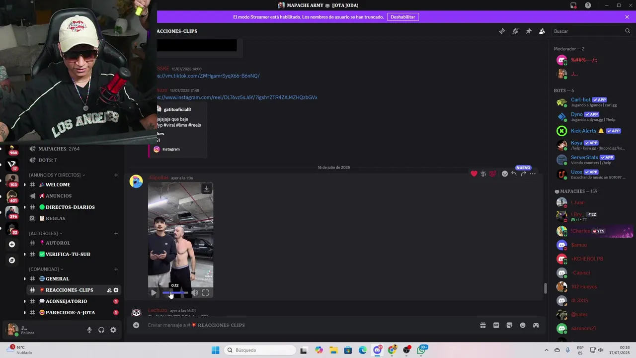Open the Instagram reel link
This screenshot has height=358, width=636.
[x=237, y=97]
